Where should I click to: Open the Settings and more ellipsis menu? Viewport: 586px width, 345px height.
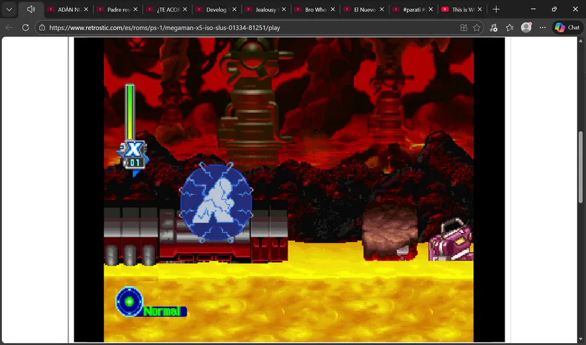point(542,27)
